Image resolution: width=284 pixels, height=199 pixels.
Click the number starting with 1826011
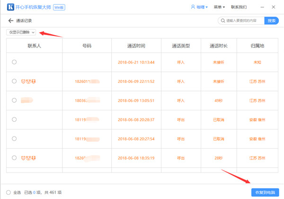tap(87, 81)
